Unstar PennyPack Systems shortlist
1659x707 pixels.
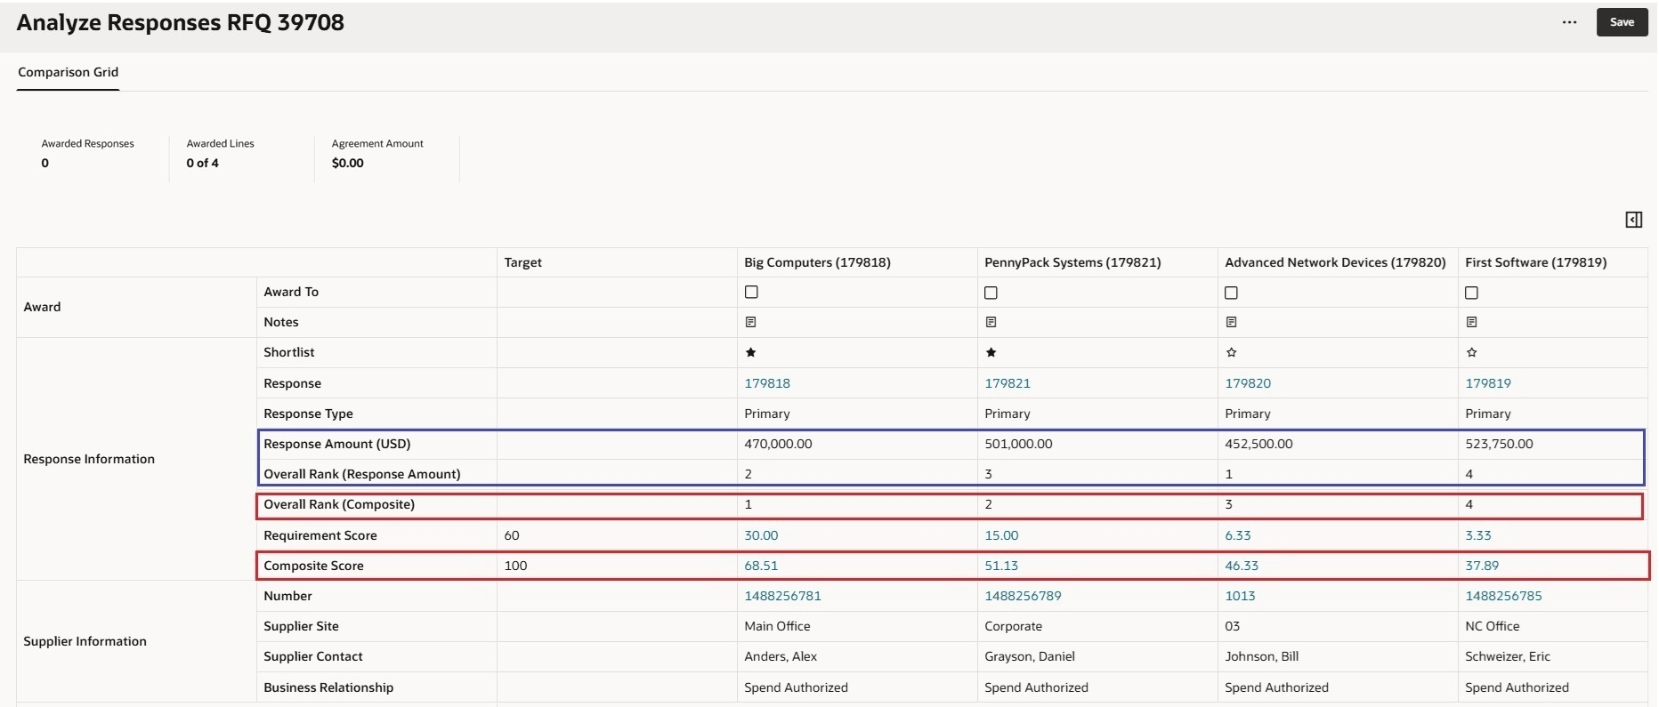tap(991, 352)
